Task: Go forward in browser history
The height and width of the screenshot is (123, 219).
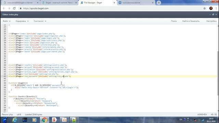Action: (x=9, y=8)
